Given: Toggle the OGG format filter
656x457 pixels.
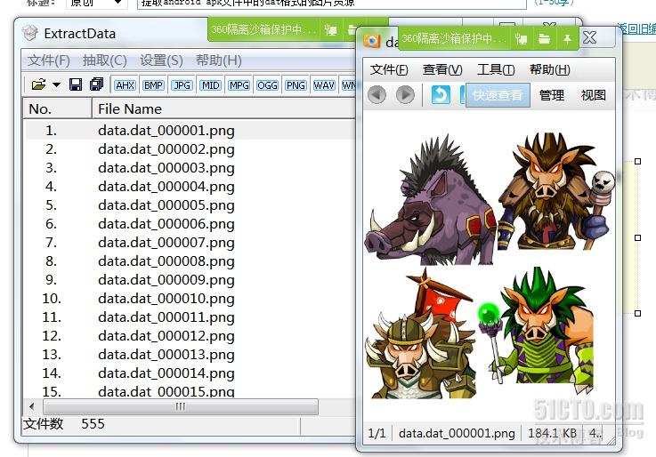Looking at the screenshot, I should 267,85.
